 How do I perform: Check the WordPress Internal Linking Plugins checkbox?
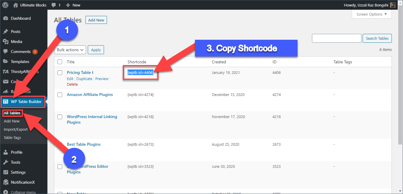(x=60, y=117)
